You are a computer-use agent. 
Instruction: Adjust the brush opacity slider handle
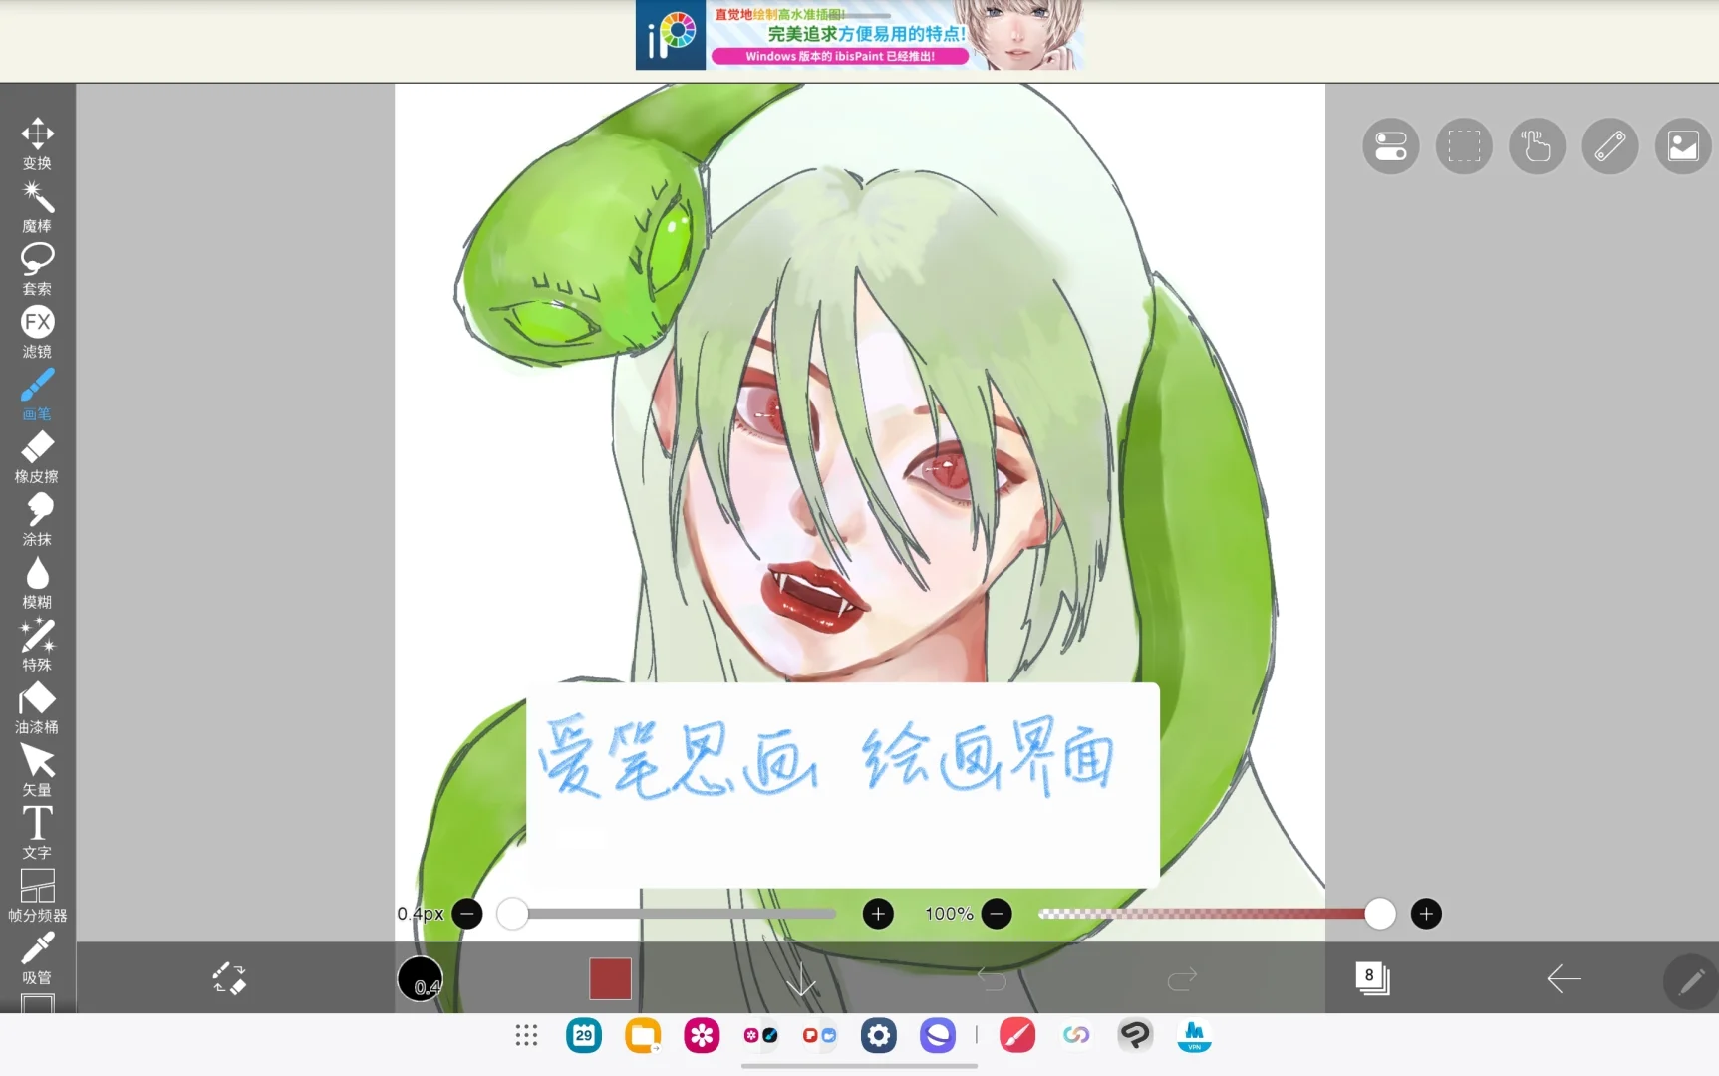pos(1379,913)
